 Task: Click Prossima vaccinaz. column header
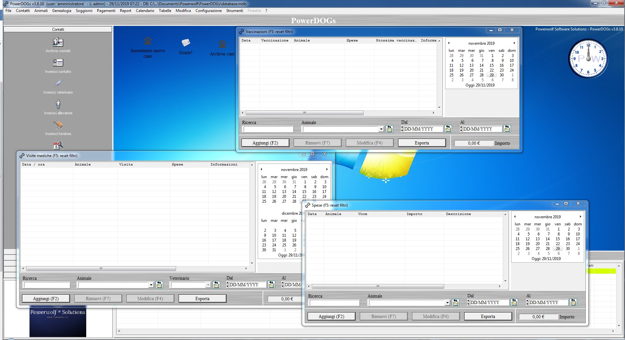[396, 40]
